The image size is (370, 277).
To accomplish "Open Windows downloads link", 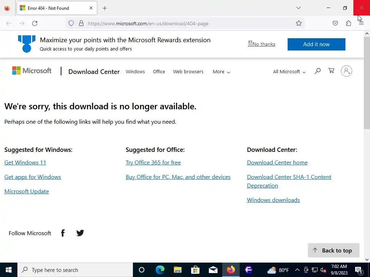I will coord(273,200).
